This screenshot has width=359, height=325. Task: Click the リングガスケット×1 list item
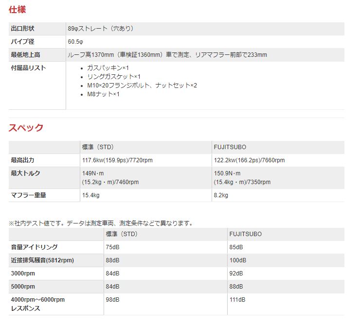click(113, 77)
